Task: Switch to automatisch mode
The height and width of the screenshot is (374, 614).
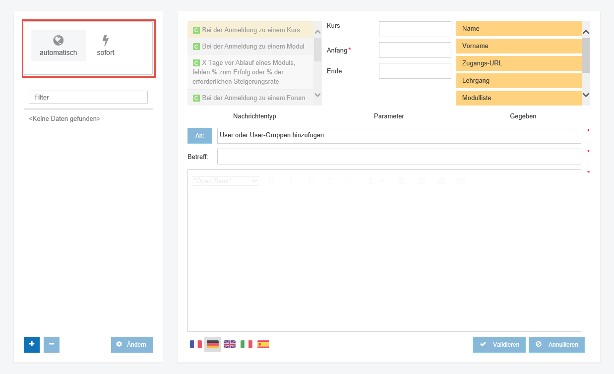Action: point(59,46)
